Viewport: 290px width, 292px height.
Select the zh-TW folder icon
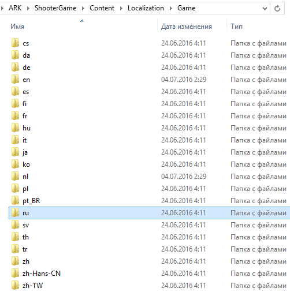[x=15, y=285]
